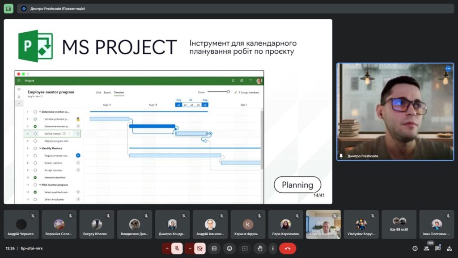Toggle the Project hamburger navigation menu

pos(19,89)
